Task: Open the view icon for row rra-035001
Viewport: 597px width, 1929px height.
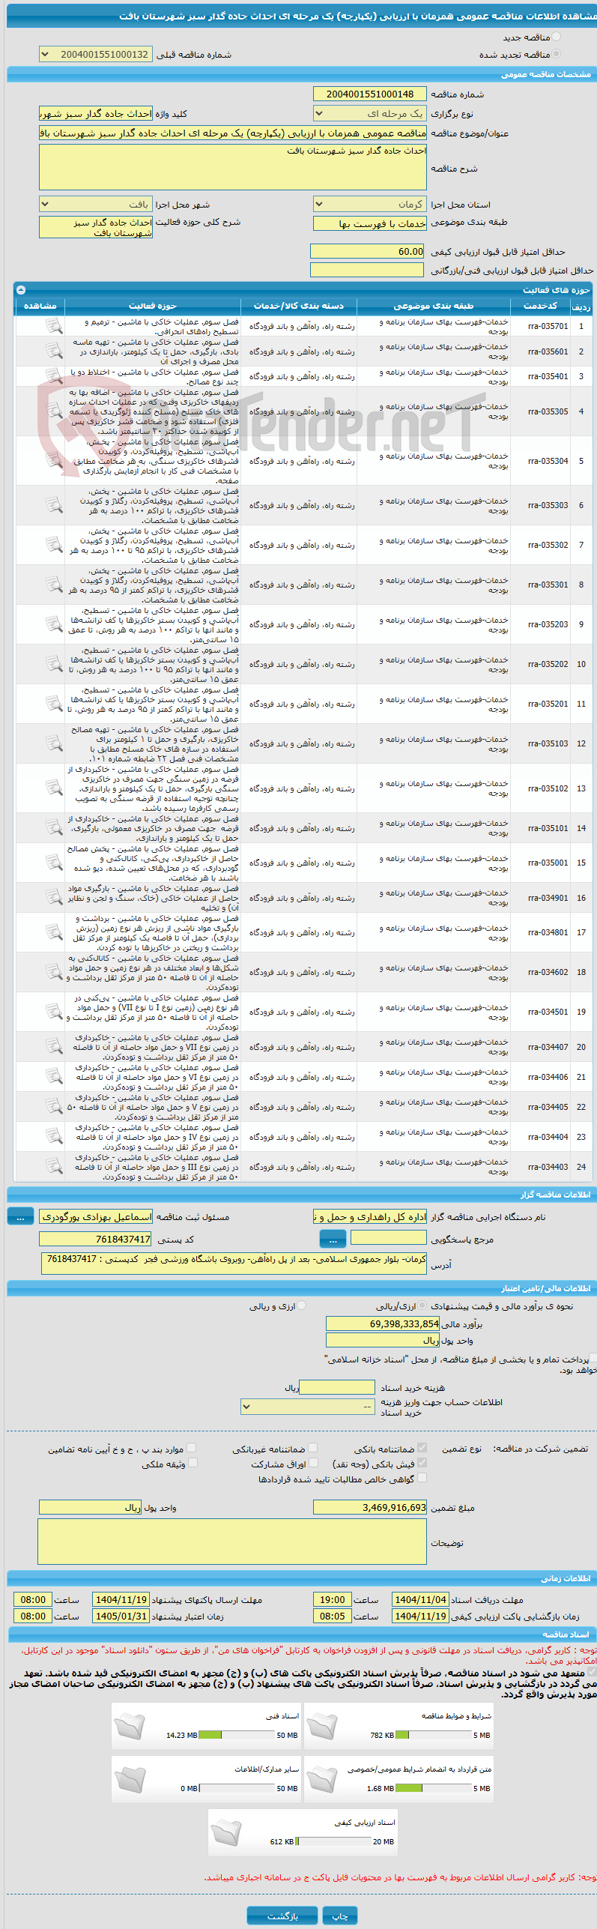Action: click(x=54, y=863)
